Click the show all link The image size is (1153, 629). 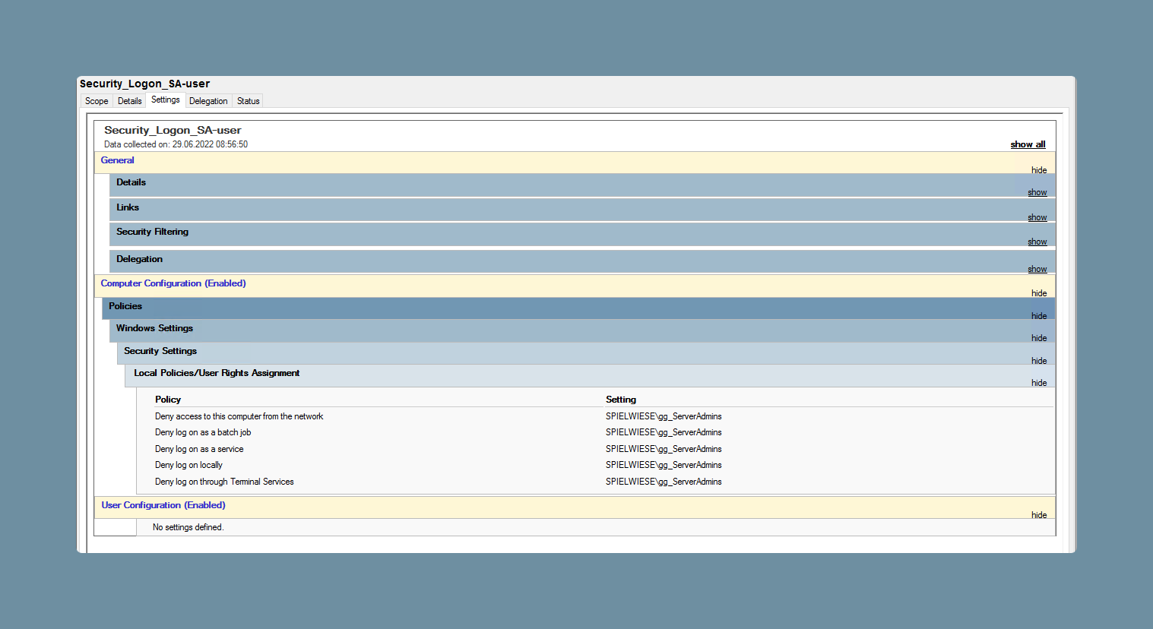point(1028,144)
